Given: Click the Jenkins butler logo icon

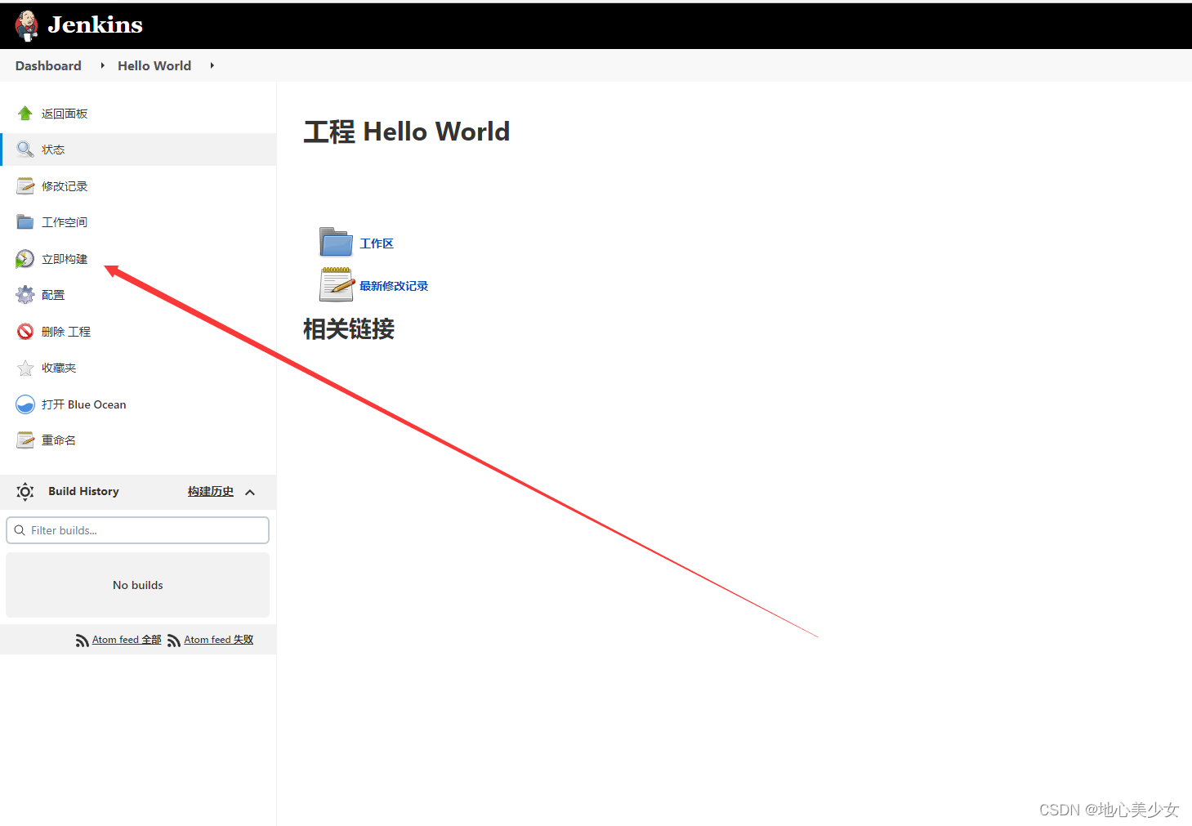Looking at the screenshot, I should (27, 25).
